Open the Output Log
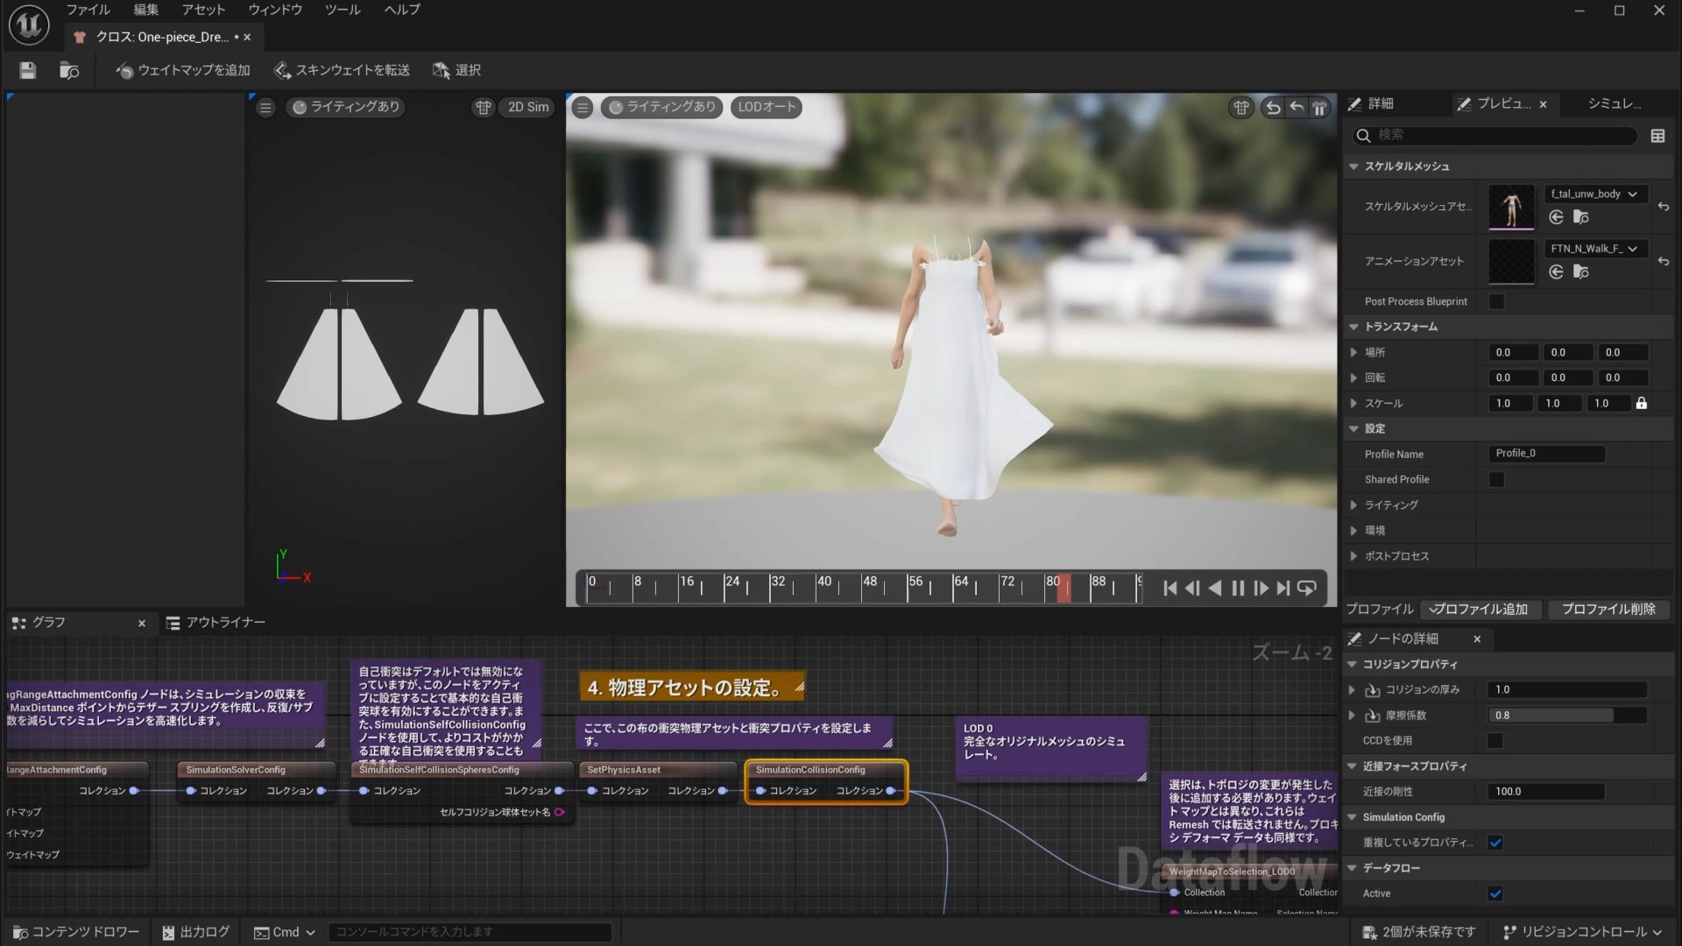This screenshot has height=946, width=1682. 194,931
